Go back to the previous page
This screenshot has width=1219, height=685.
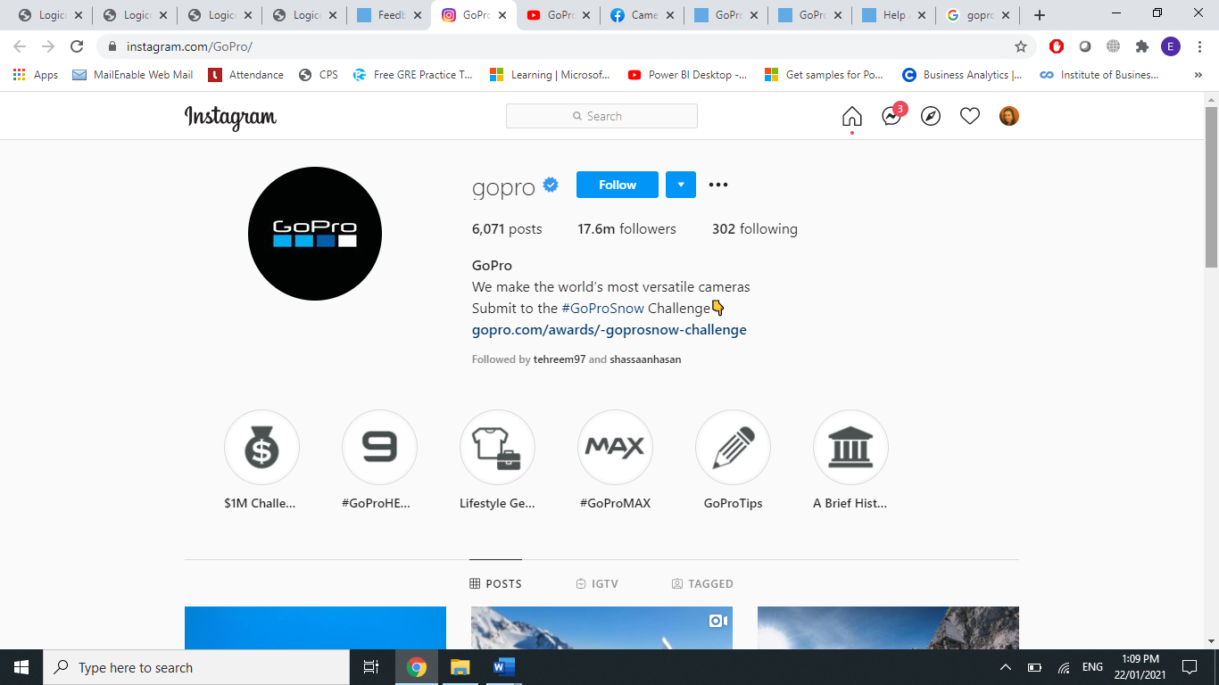(x=20, y=46)
